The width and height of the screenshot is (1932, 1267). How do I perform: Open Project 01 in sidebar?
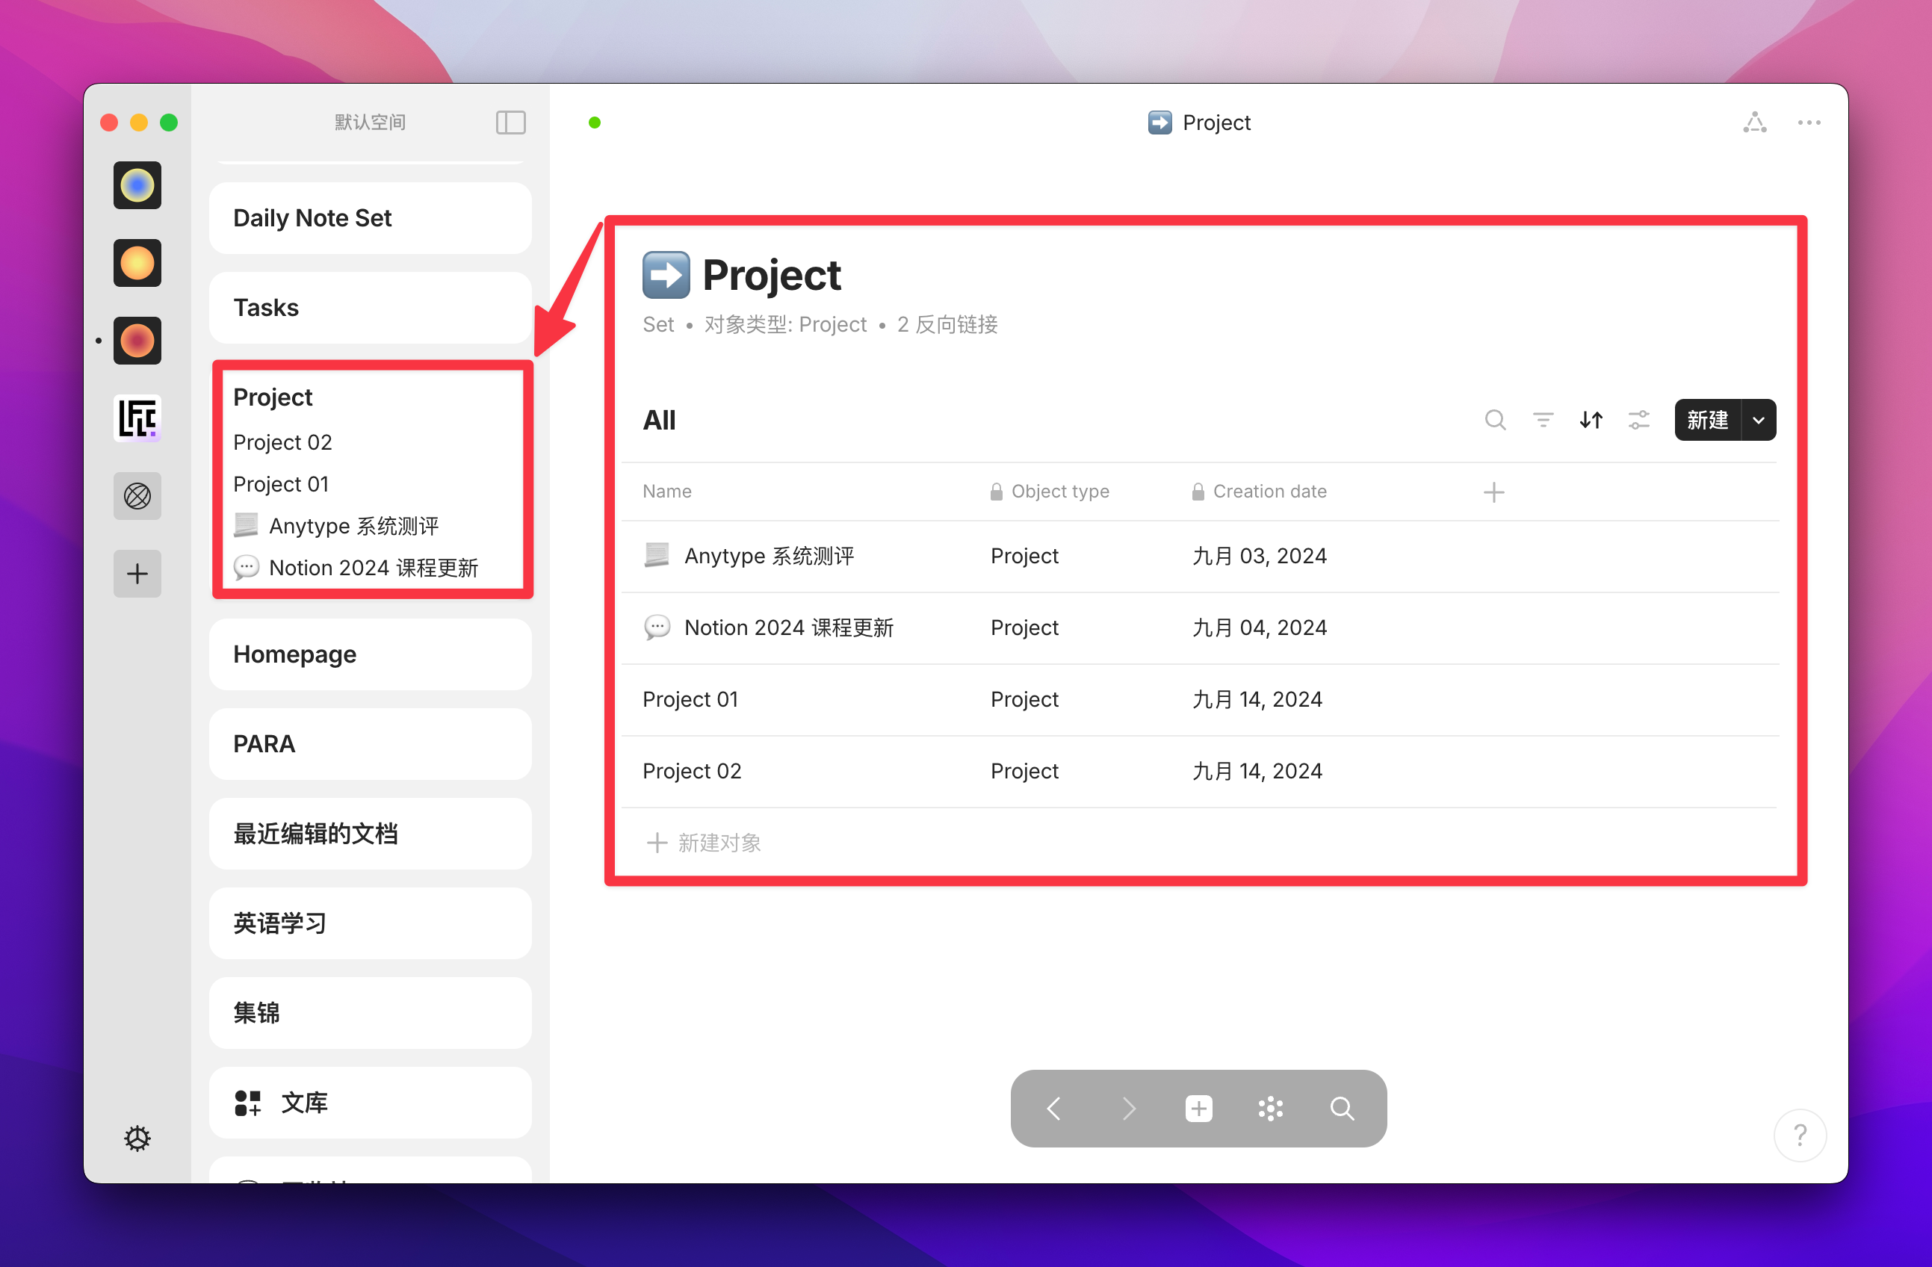(281, 484)
